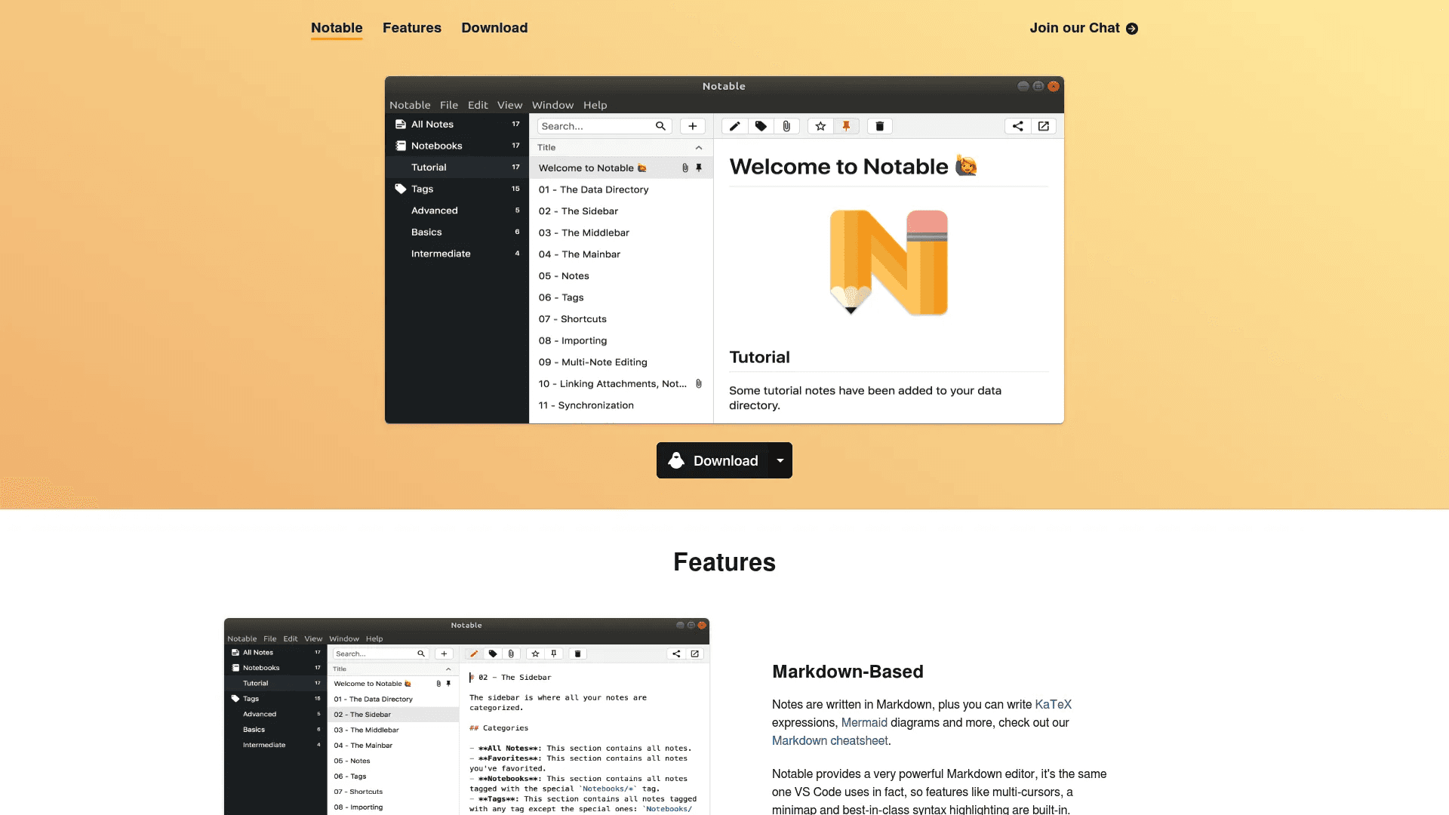Open the Markdown cheatsheet link

pyautogui.click(x=829, y=740)
